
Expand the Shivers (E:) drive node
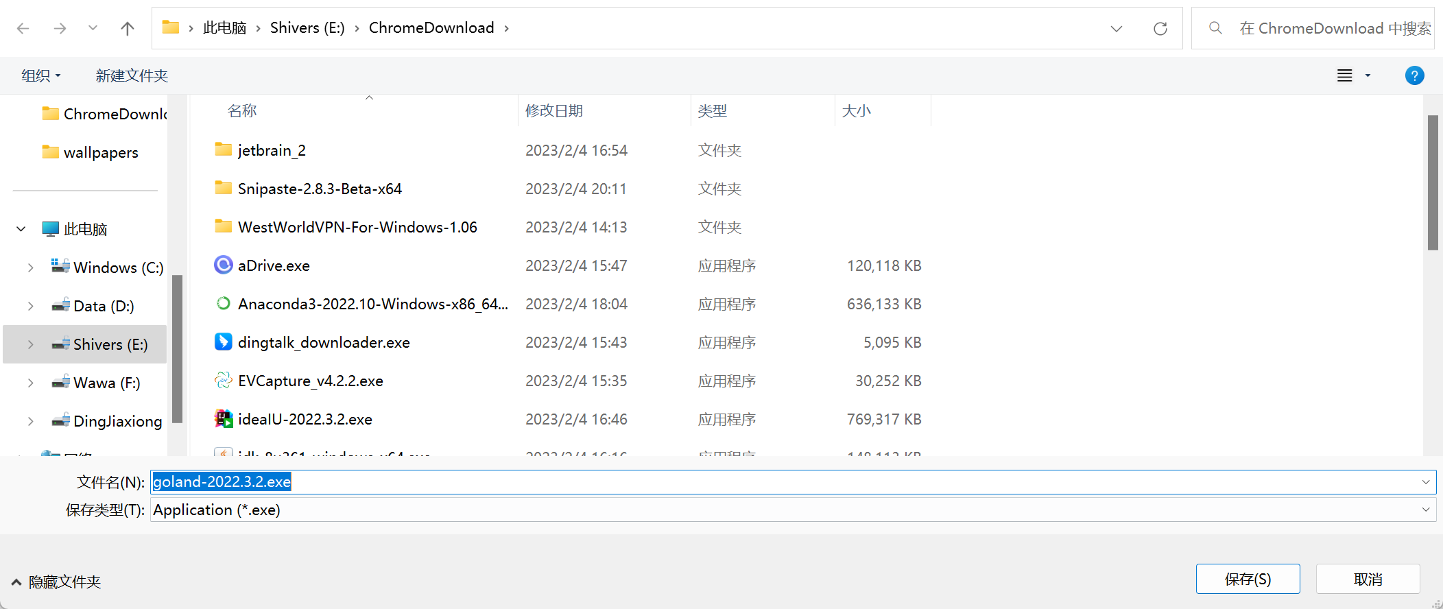pyautogui.click(x=30, y=344)
